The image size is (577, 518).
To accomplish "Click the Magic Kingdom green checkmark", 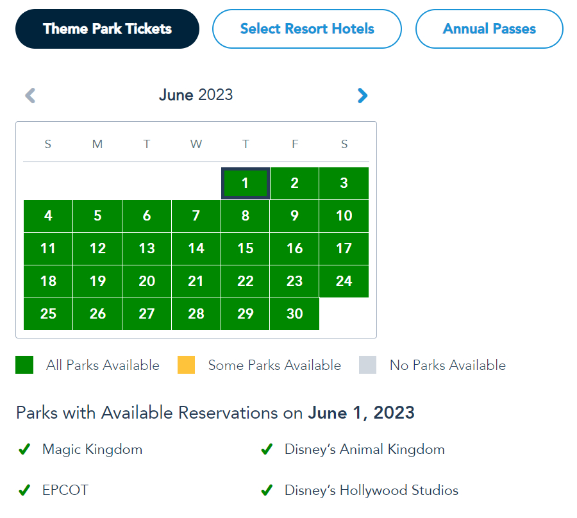I will click(x=24, y=450).
